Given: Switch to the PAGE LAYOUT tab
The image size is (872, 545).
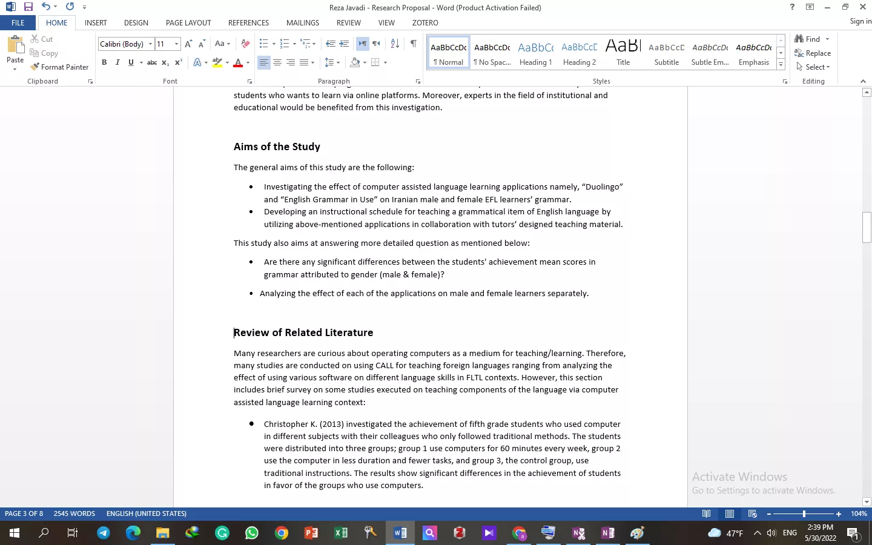Looking at the screenshot, I should pos(188,22).
